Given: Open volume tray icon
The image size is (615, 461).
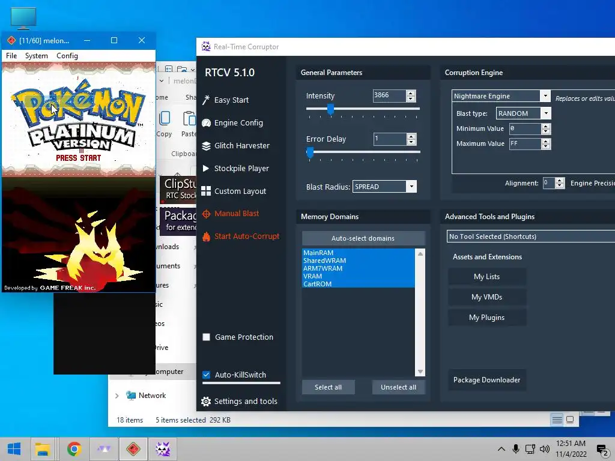Looking at the screenshot, I should 544,449.
